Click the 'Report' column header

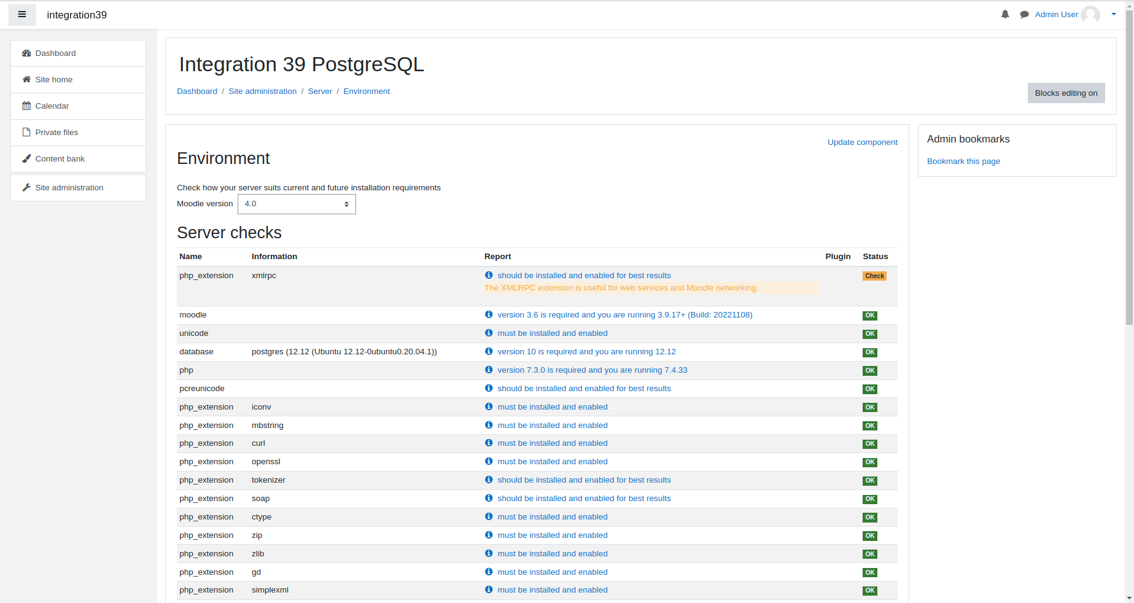coord(498,257)
